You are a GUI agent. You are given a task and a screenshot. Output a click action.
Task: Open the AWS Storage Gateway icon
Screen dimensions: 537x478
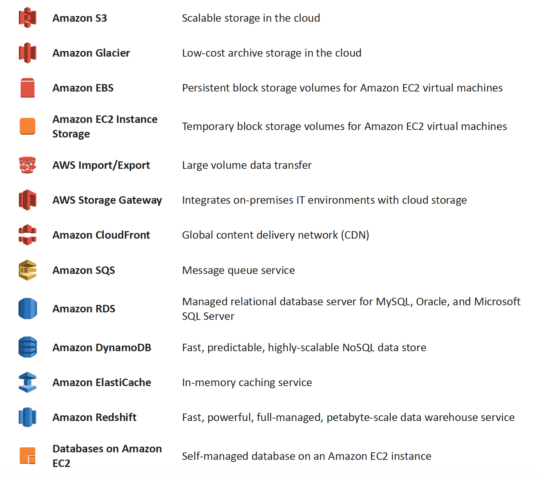coord(27,200)
